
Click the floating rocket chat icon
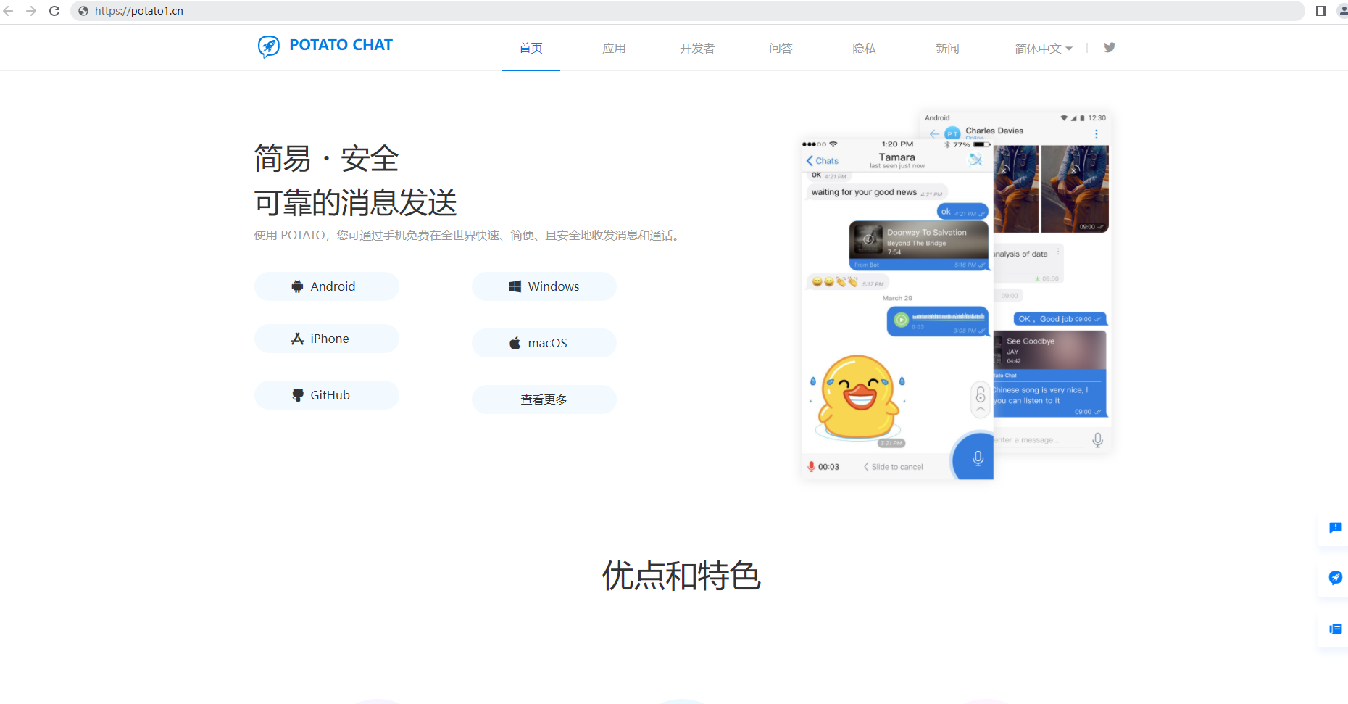[x=1335, y=578]
